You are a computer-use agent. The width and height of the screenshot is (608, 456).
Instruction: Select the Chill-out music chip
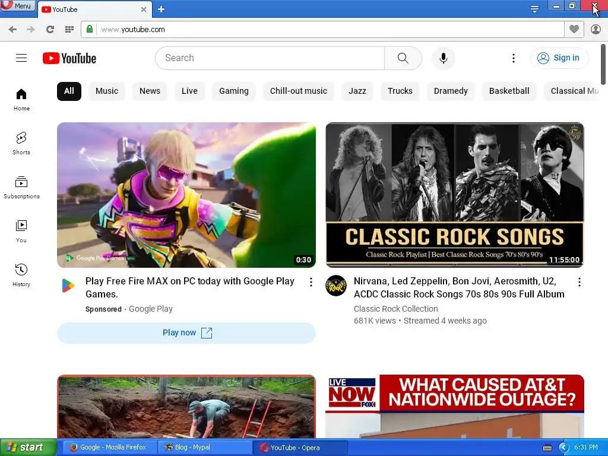click(x=299, y=91)
